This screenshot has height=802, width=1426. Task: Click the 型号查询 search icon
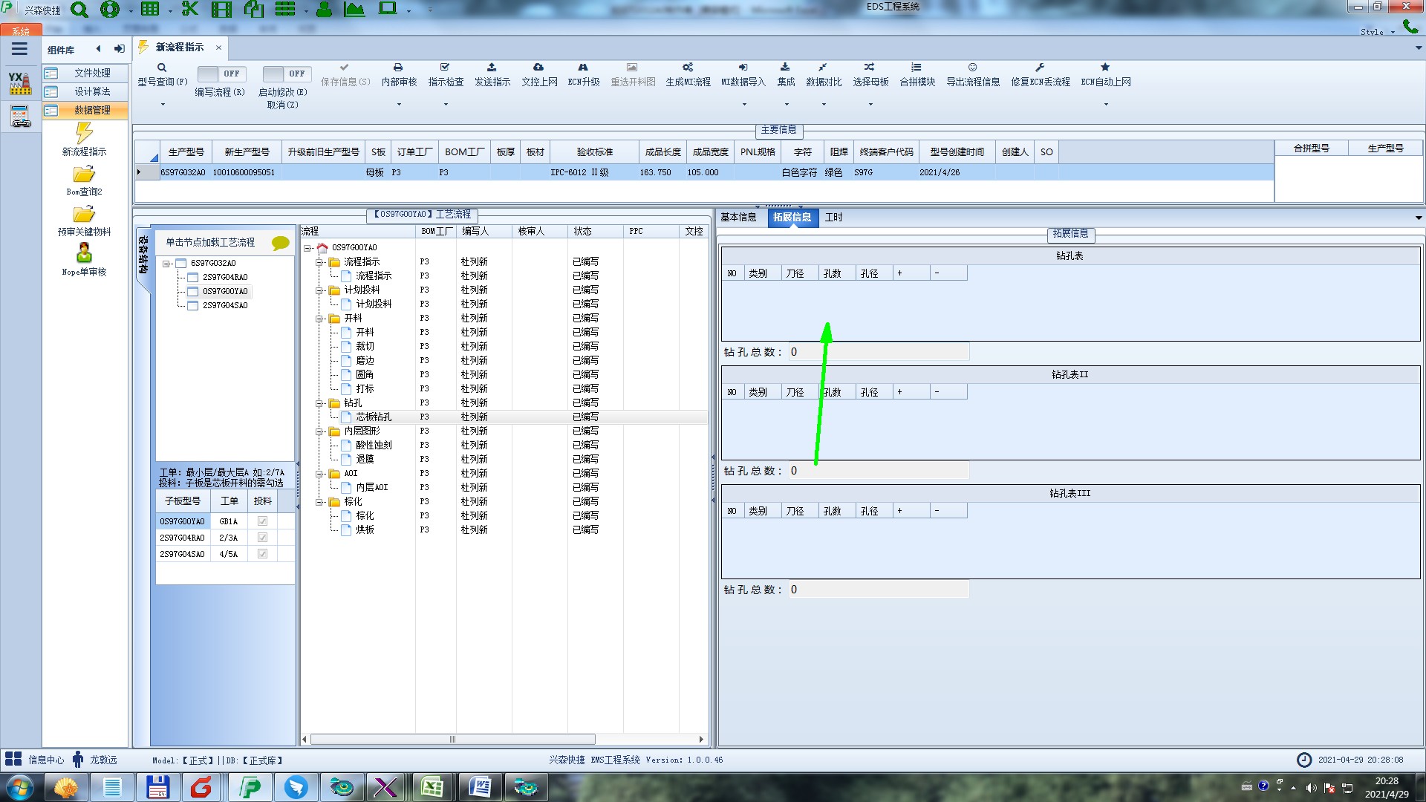point(162,68)
